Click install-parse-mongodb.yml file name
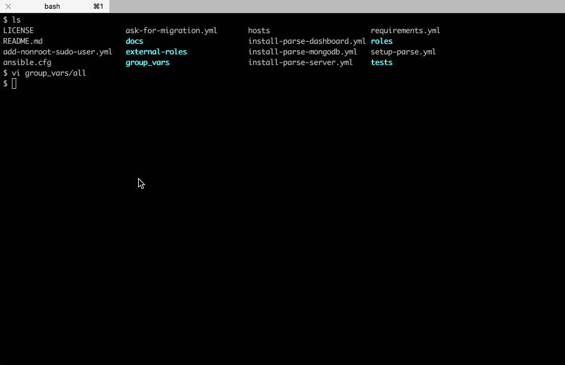 (x=302, y=52)
